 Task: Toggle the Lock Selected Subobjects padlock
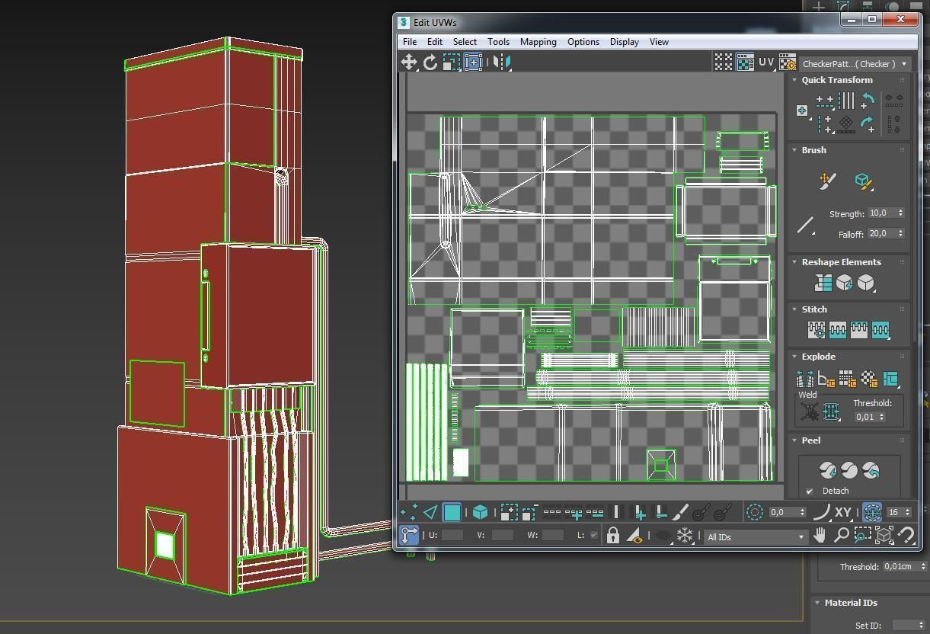click(x=613, y=536)
